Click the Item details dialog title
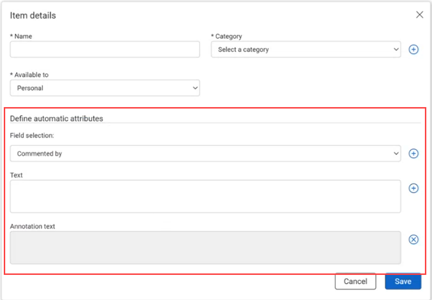Image resolution: width=432 pixels, height=300 pixels. pyautogui.click(x=33, y=15)
